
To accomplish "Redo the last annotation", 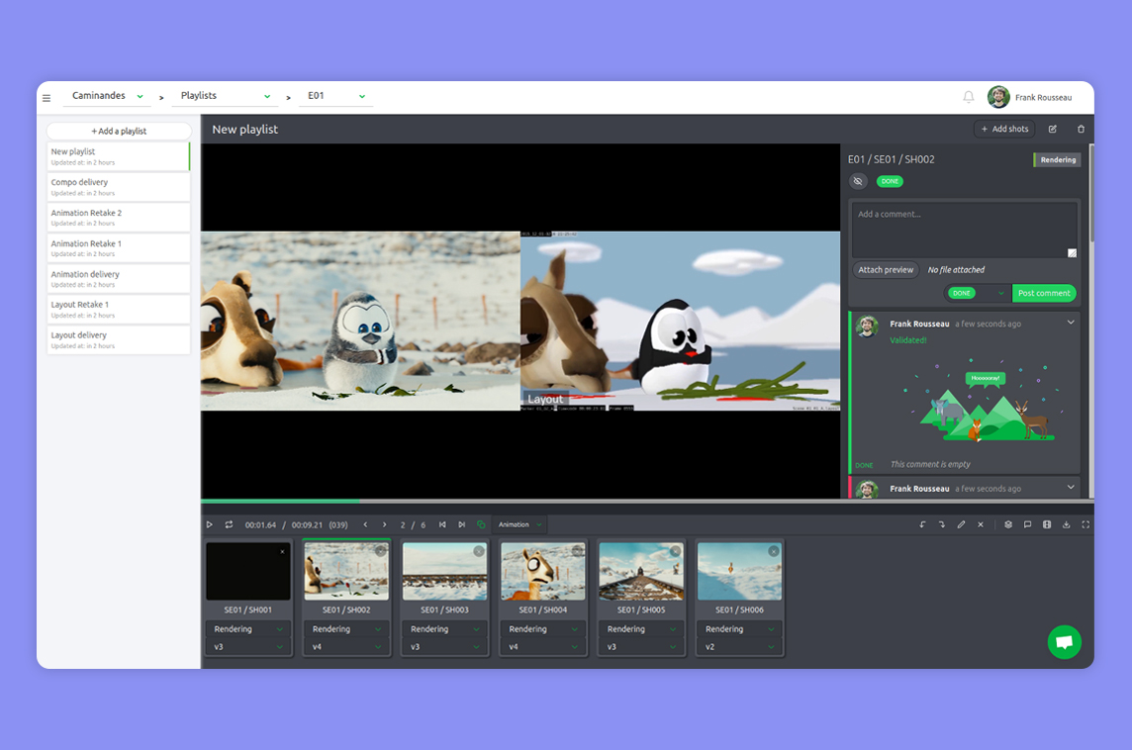I will (x=941, y=524).
